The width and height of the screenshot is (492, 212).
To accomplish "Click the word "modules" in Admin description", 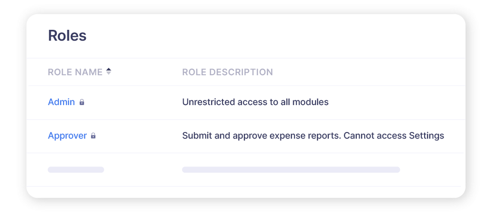I will click(312, 102).
